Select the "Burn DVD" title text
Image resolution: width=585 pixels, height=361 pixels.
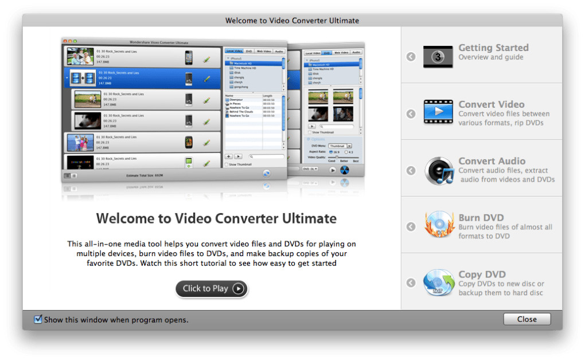tap(481, 218)
